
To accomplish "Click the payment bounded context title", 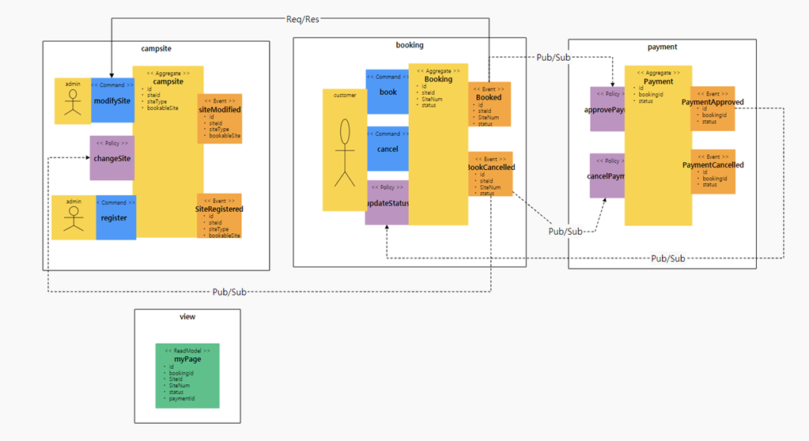I will [663, 47].
